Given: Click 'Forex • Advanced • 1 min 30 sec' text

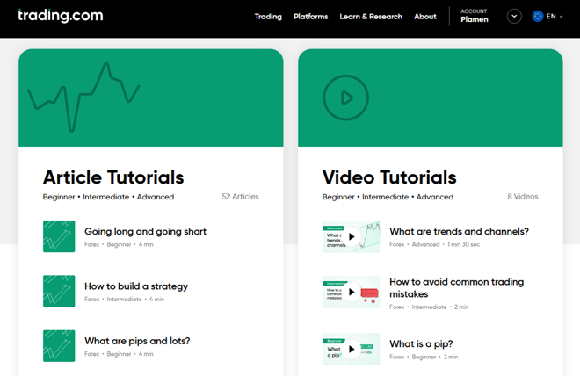Looking at the screenshot, I should 435,244.
